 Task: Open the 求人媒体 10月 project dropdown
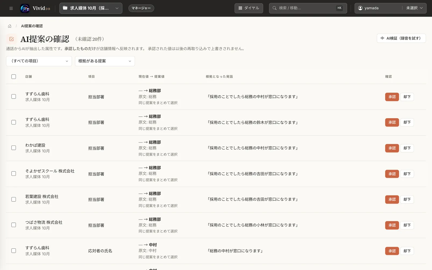[91, 8]
